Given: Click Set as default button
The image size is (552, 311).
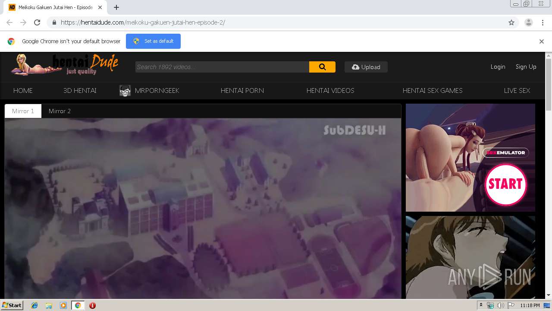Looking at the screenshot, I should click(153, 41).
